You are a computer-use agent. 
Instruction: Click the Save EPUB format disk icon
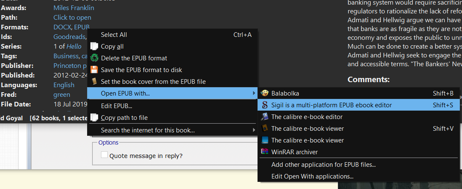[x=95, y=70]
